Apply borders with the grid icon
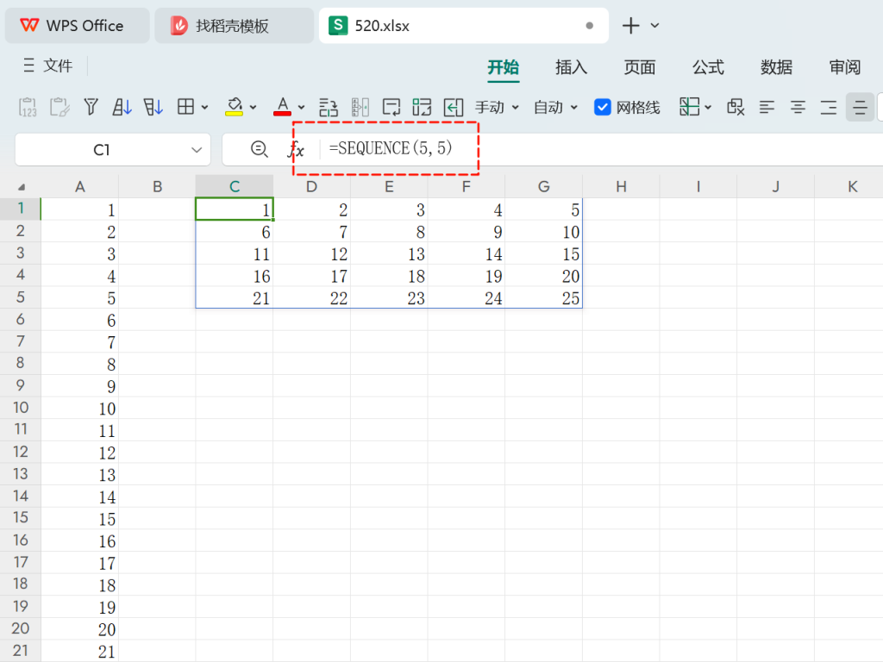The width and height of the screenshot is (883, 662). (186, 106)
